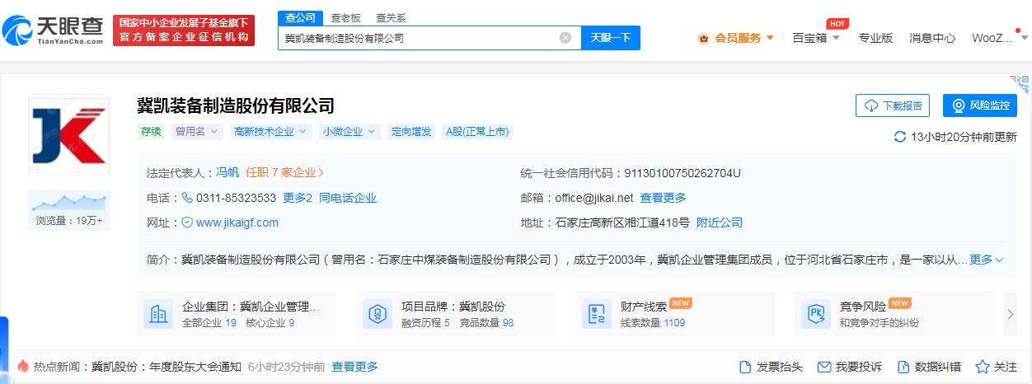Click the complaint envelope icon
Image resolution: width=1032 pixels, height=384 pixels.
coord(823,367)
